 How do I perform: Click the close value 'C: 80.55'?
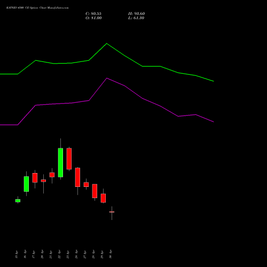pyautogui.click(x=93, y=13)
